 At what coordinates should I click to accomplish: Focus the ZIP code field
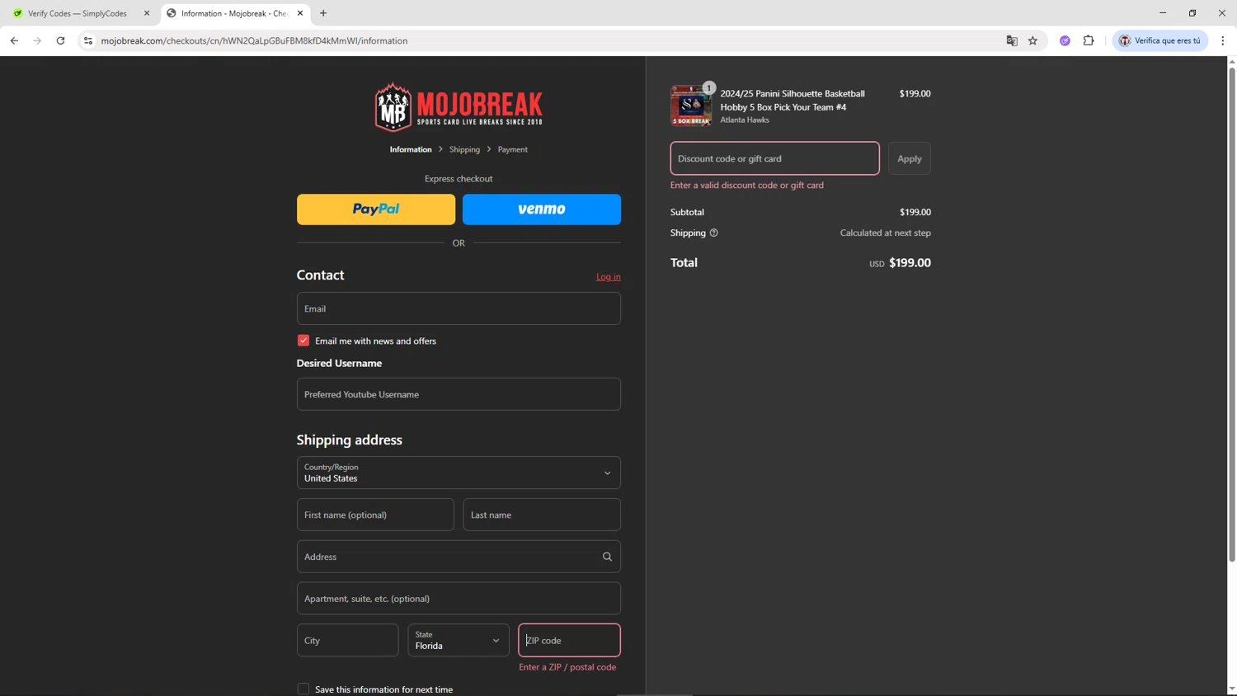570,640
